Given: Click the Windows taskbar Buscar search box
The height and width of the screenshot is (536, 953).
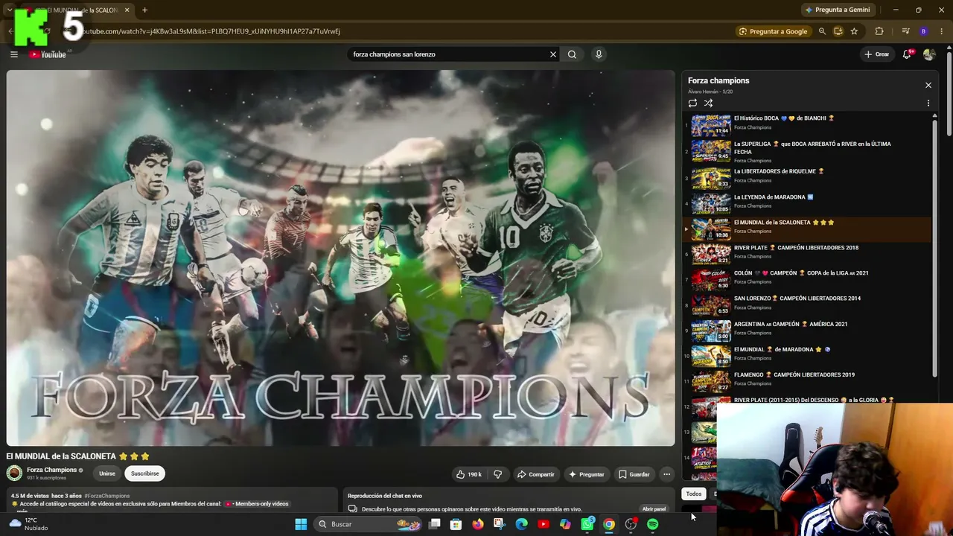Looking at the screenshot, I should click(368, 524).
